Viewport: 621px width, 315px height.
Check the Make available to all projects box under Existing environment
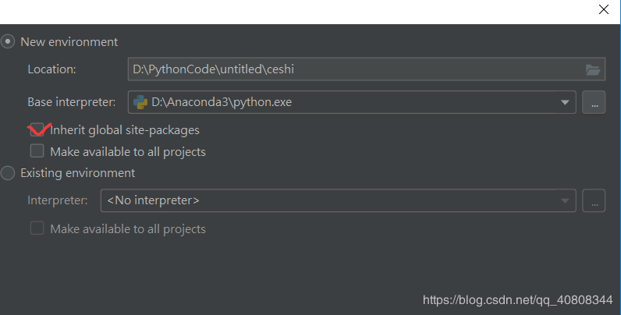tap(37, 229)
